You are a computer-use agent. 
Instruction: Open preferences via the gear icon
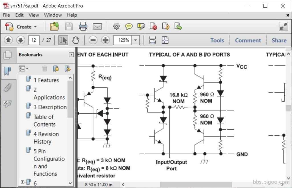tap(116, 26)
